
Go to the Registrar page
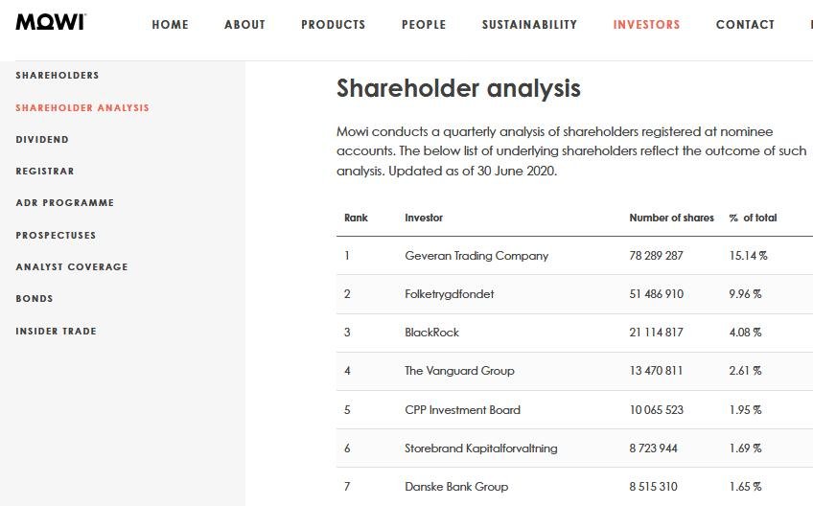[x=45, y=172]
